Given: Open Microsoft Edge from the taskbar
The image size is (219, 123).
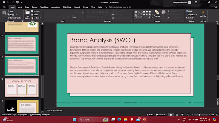Looking at the screenshot, I should 119,119.
